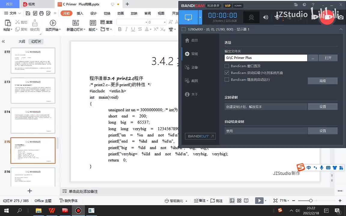Add a new slide with plus icon

coord(29,191)
